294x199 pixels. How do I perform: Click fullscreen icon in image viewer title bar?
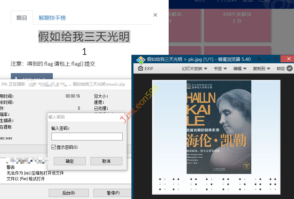[259, 59]
